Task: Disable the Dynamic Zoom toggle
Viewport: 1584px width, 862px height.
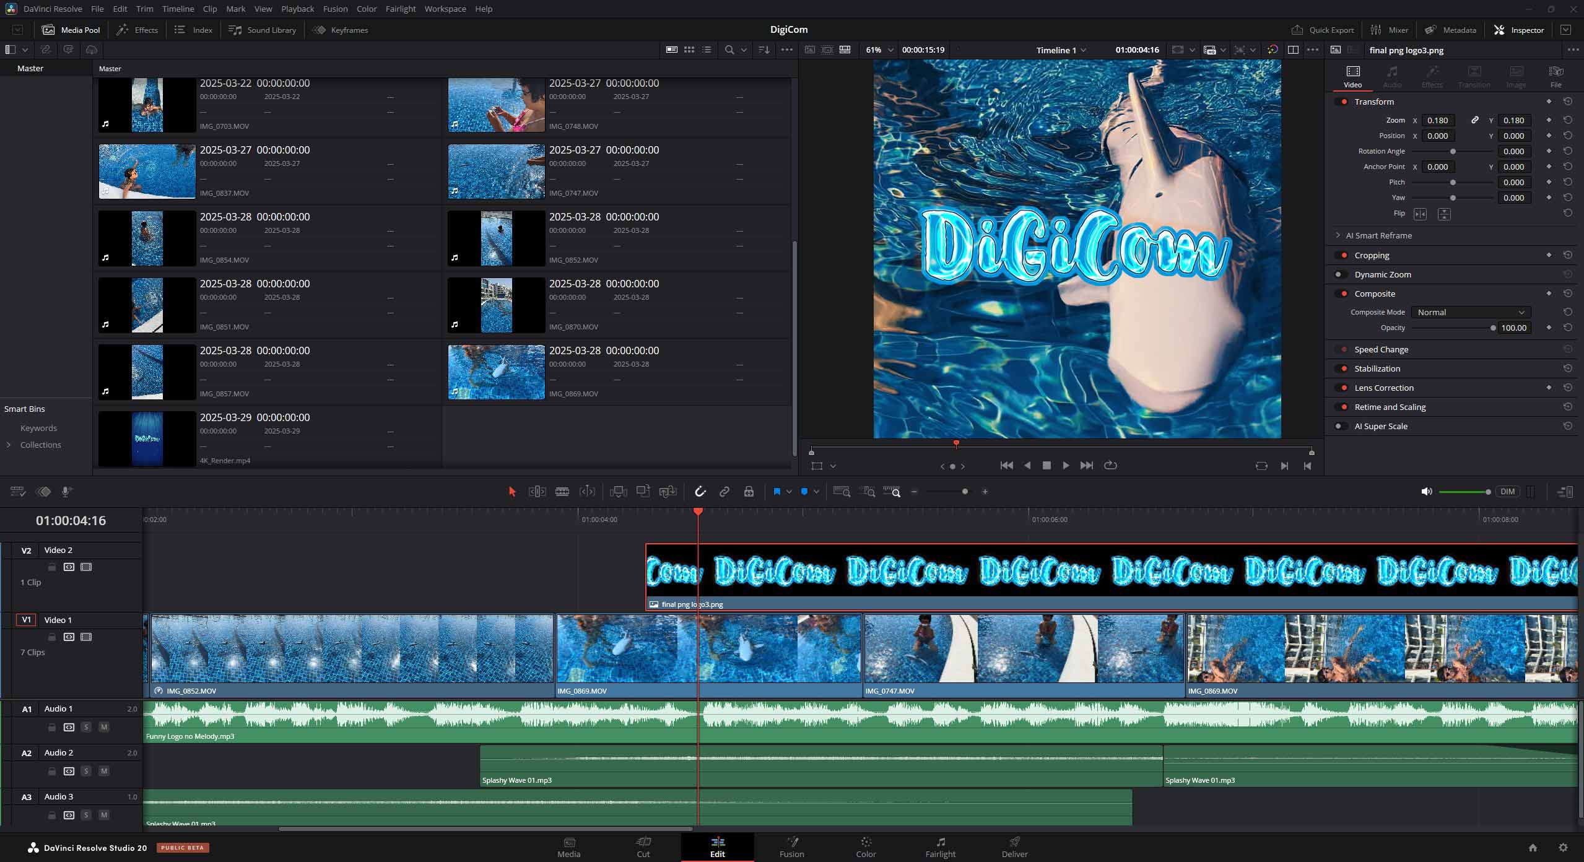Action: click(1341, 274)
